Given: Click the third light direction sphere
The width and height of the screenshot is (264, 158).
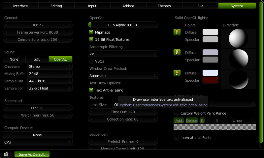Looking at the screenshot, I should 238,79.
